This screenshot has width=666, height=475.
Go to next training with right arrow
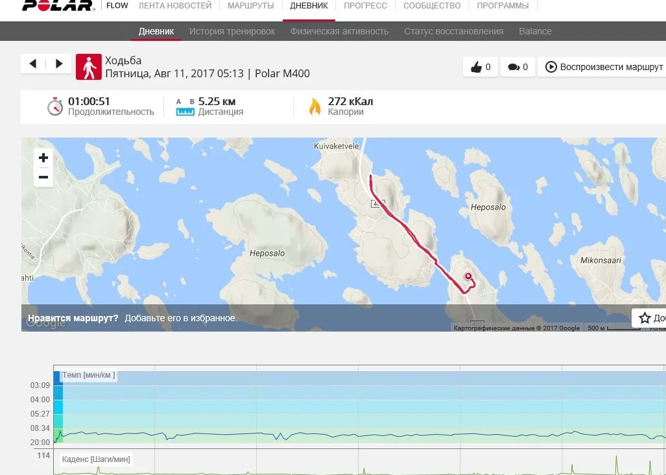pos(59,64)
